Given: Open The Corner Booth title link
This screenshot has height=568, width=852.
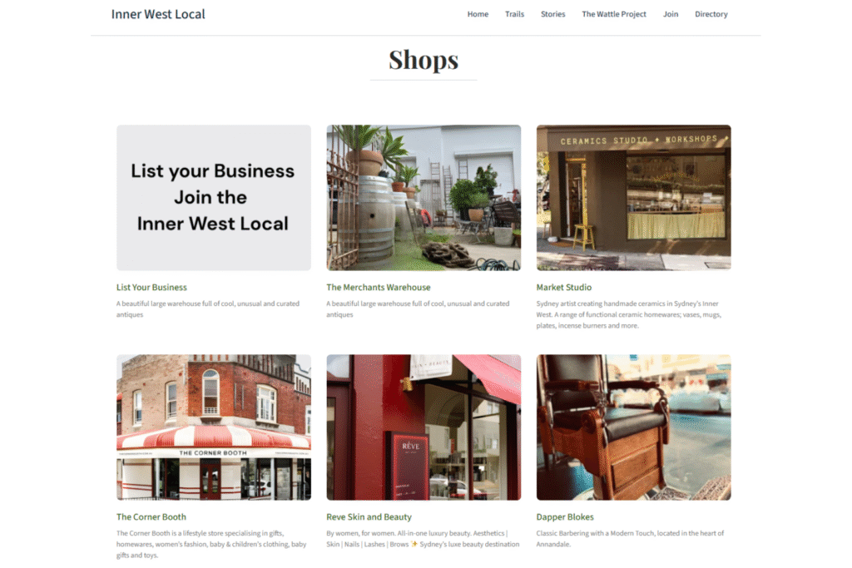Looking at the screenshot, I should click(151, 517).
